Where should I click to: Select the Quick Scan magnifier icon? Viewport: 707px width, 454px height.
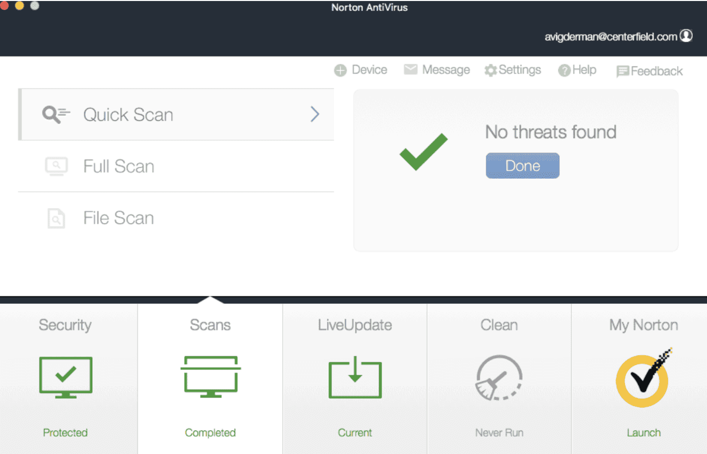point(55,114)
